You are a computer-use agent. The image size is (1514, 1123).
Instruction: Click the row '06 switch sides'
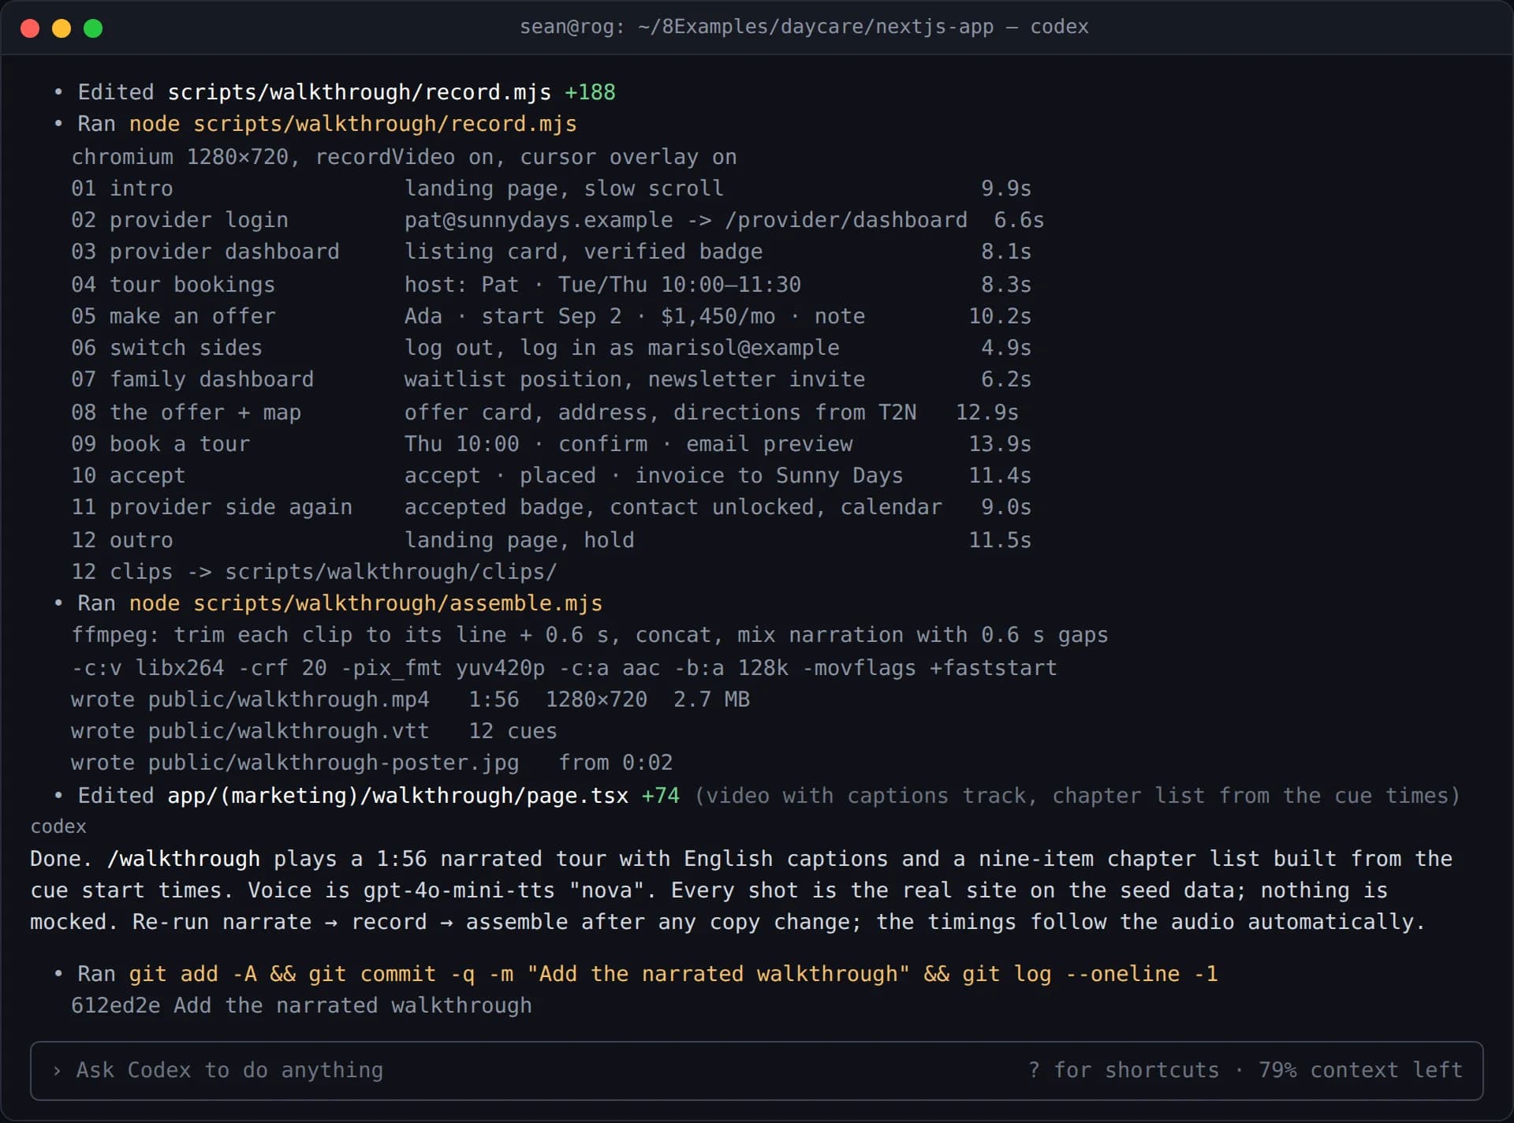(x=551, y=348)
